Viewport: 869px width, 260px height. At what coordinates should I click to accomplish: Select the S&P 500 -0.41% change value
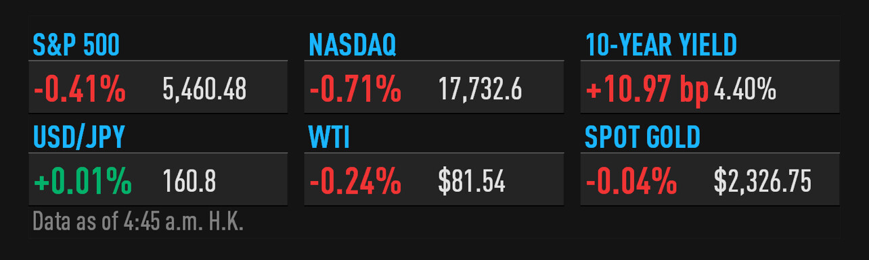(80, 88)
